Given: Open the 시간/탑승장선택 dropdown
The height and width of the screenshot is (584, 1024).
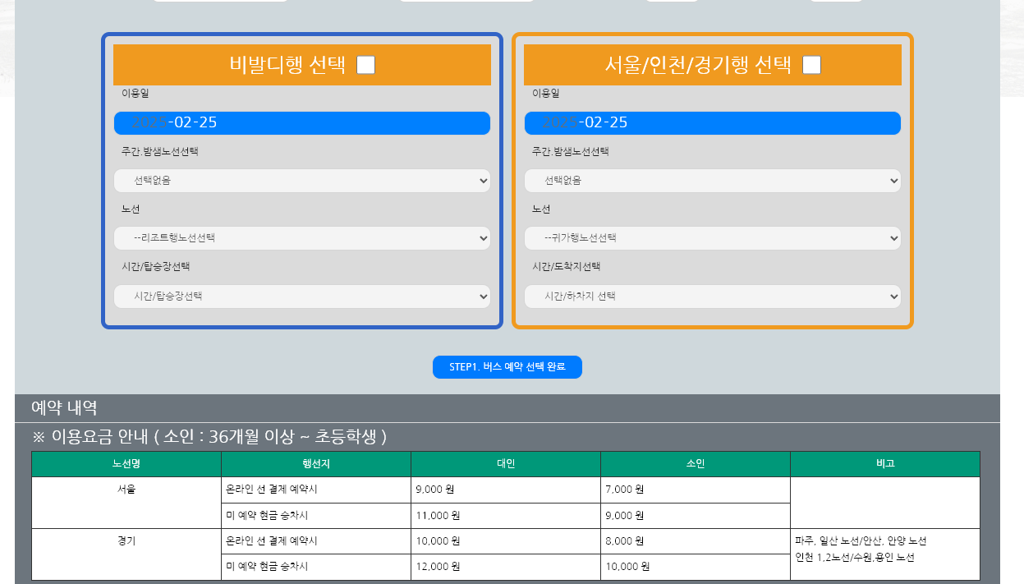Looking at the screenshot, I should point(301,296).
